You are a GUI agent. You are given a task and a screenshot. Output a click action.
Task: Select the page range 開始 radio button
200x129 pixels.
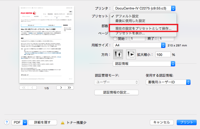click(x=115, y=39)
